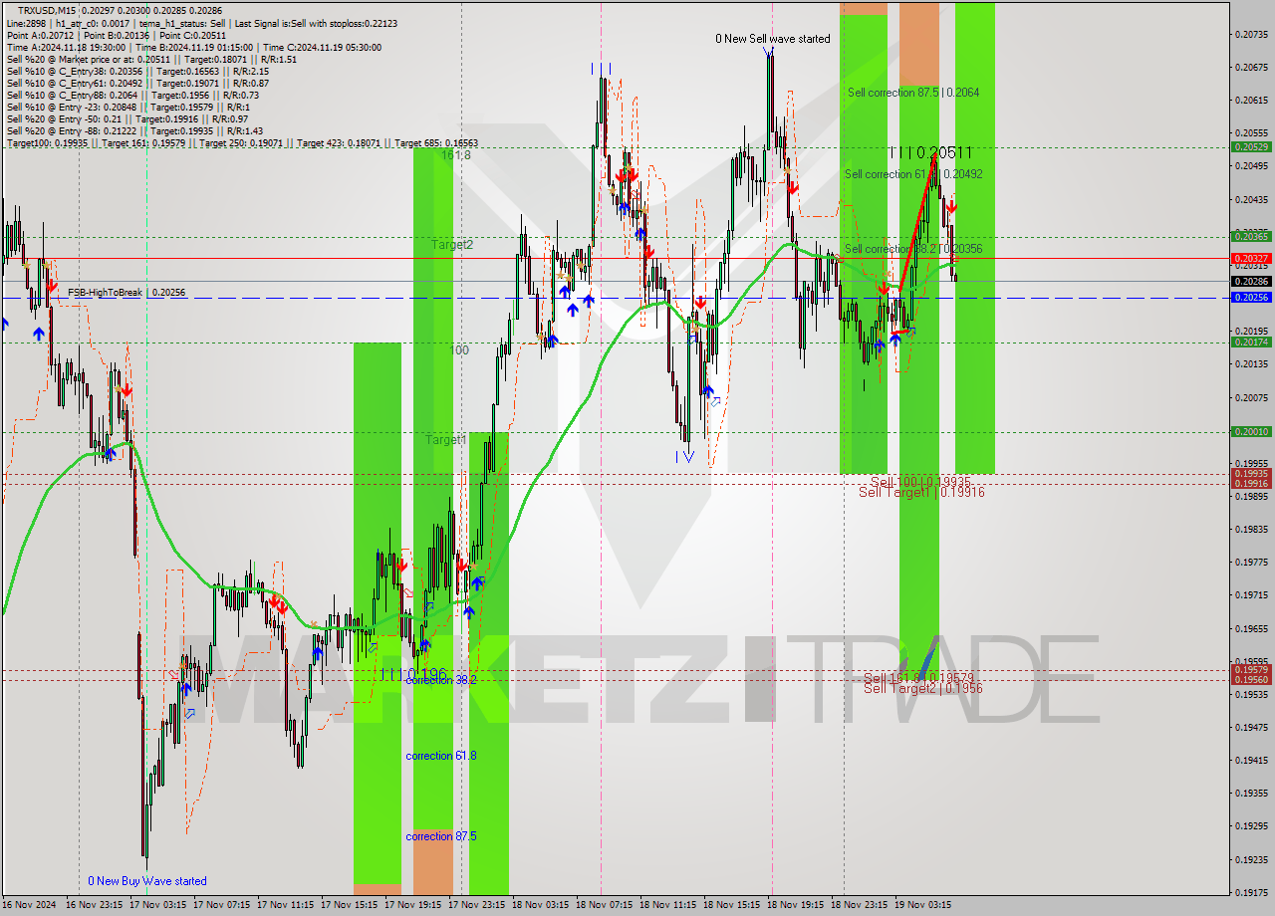This screenshot has width=1275, height=916.
Task: Click the green 0.20529 price tag
Action: coord(1251,146)
